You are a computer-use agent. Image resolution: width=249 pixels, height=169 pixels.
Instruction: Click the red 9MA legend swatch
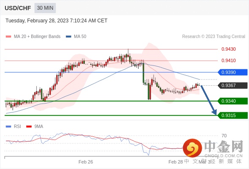pos(29,127)
